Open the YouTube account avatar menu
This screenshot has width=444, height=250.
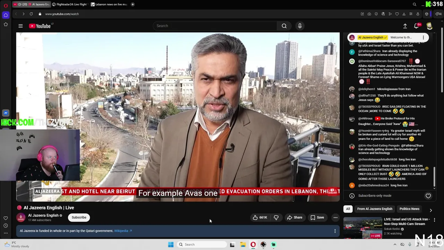tap(429, 26)
